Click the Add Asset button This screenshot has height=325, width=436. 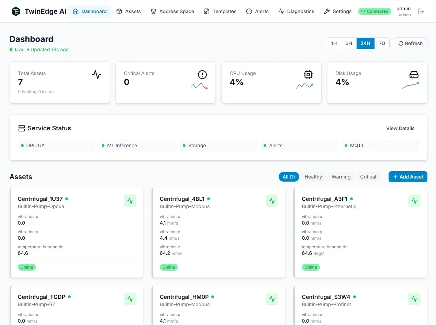pyautogui.click(x=408, y=177)
